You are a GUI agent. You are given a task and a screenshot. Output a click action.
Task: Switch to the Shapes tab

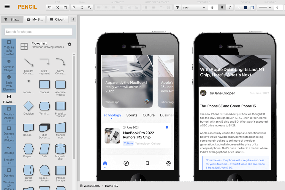click(x=12, y=19)
